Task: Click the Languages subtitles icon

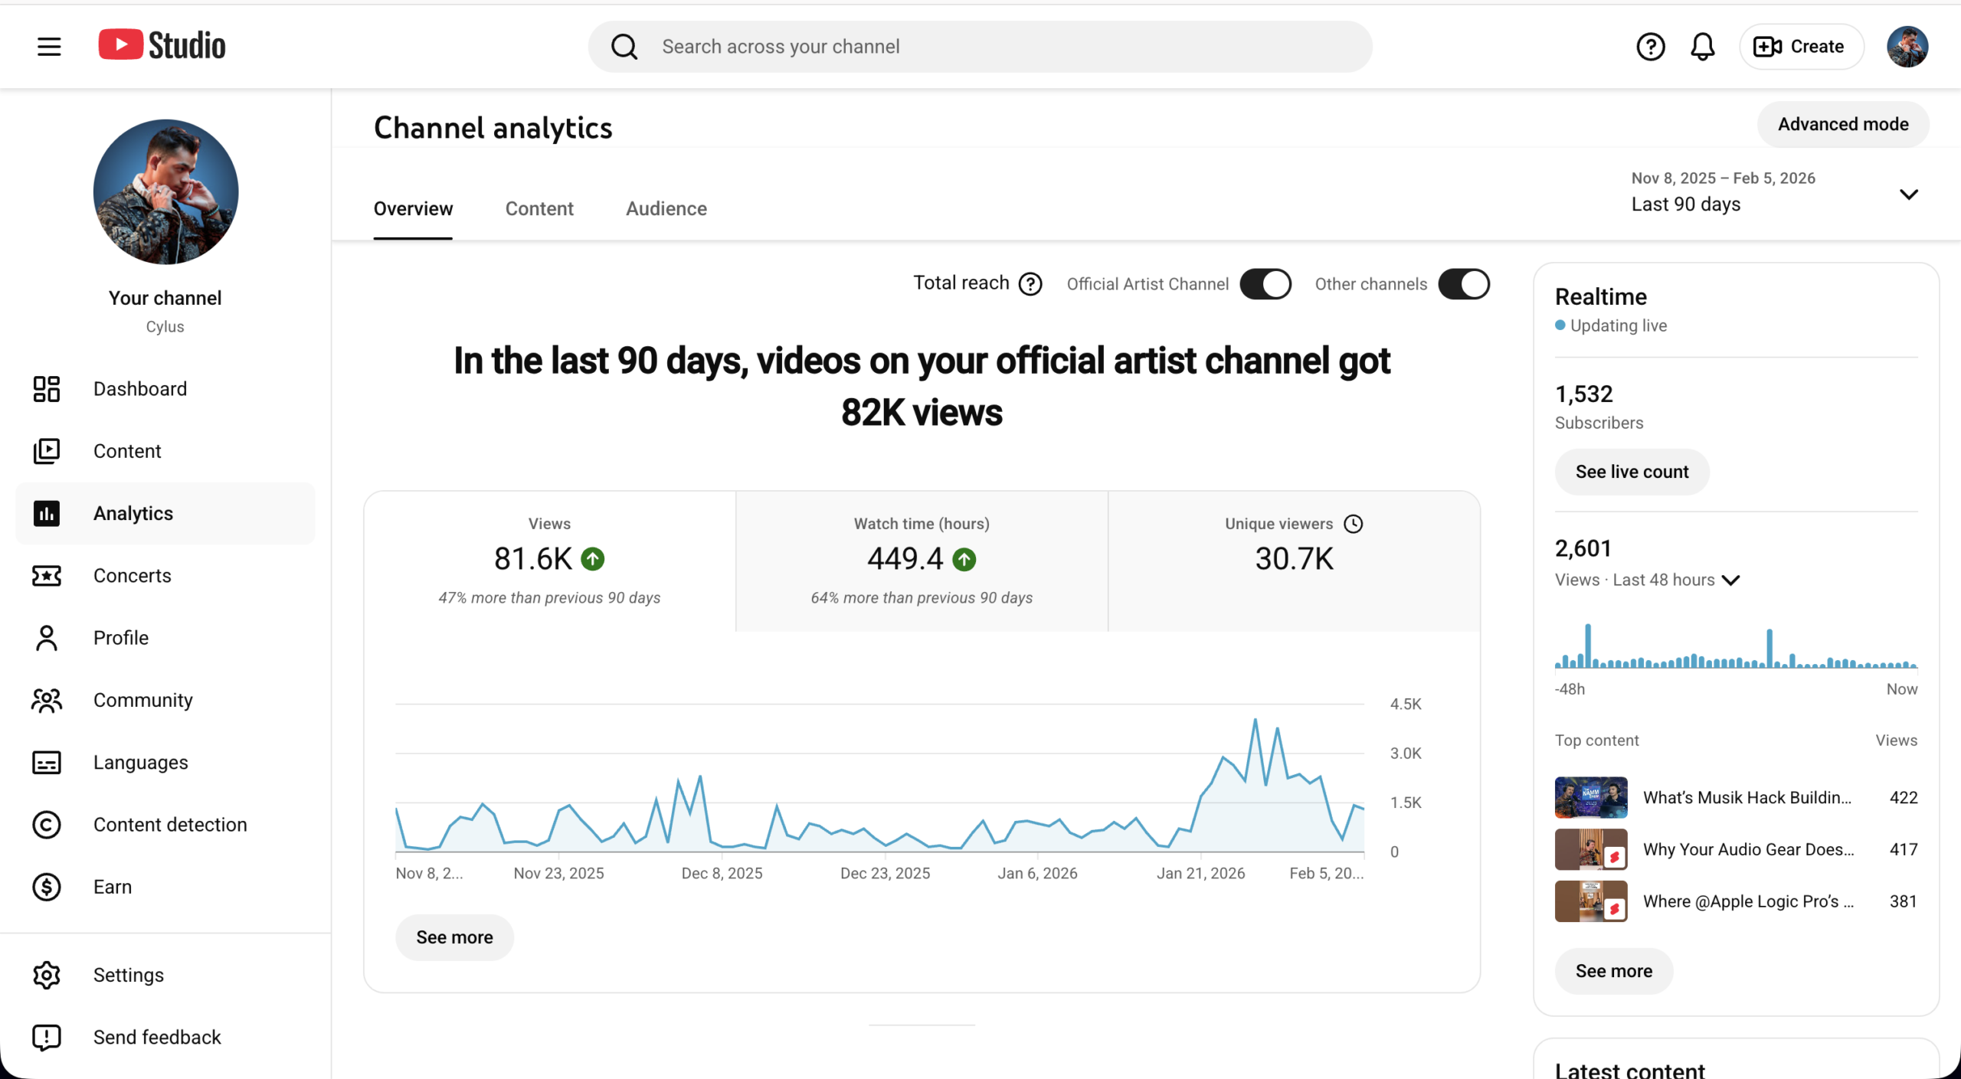Action: click(x=47, y=762)
